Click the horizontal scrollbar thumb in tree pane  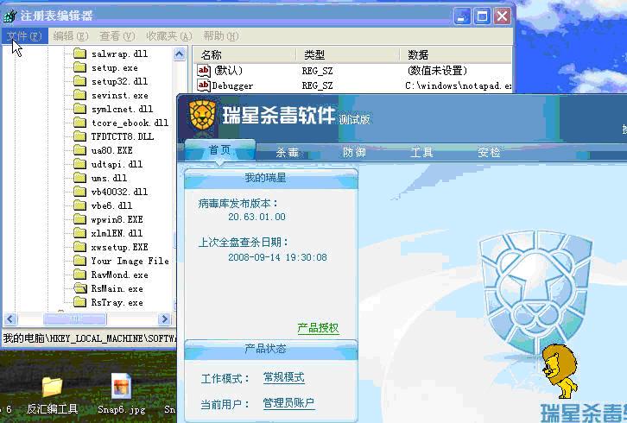pos(75,319)
